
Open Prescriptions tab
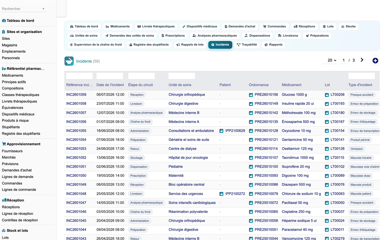click(x=173, y=36)
